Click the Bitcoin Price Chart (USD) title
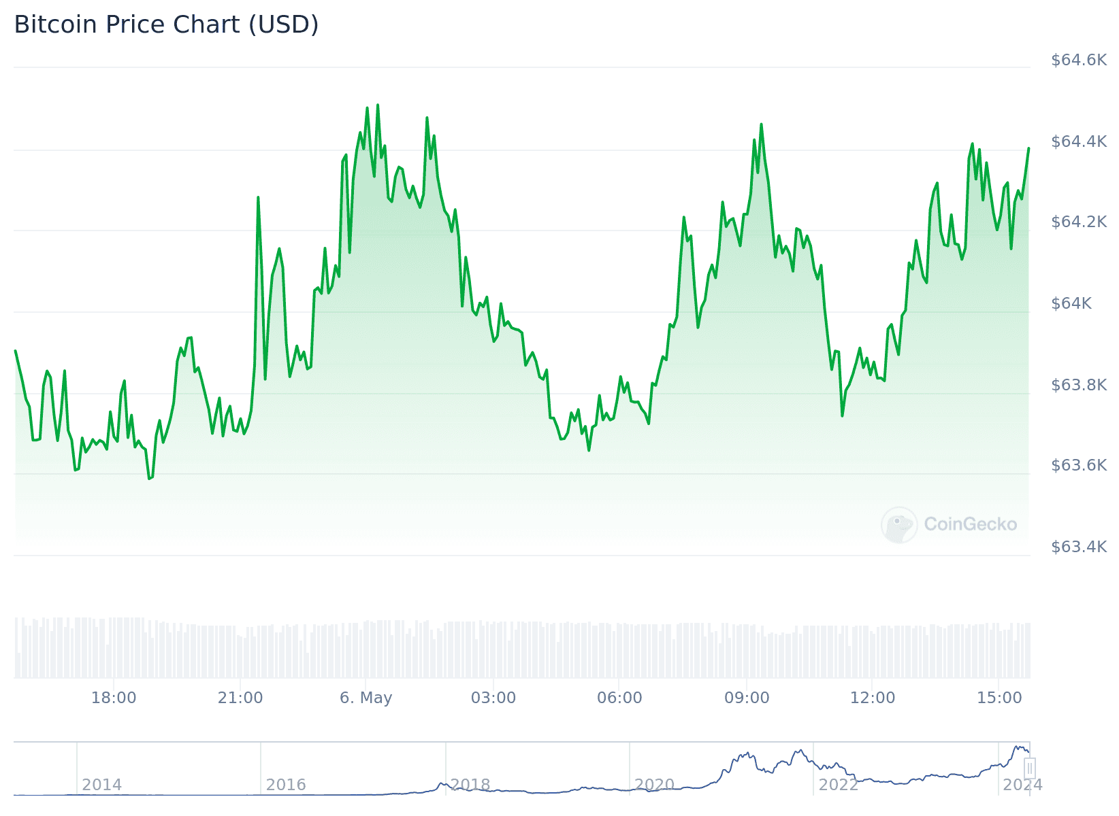Image resolution: width=1119 pixels, height=816 pixels. (x=166, y=24)
